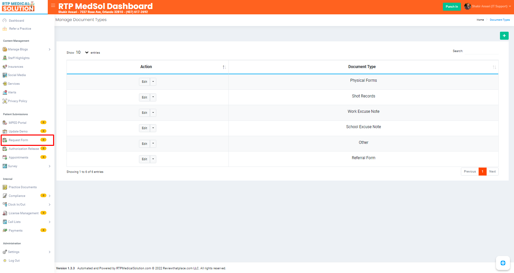Click the Update Demo icon

(x=5, y=131)
